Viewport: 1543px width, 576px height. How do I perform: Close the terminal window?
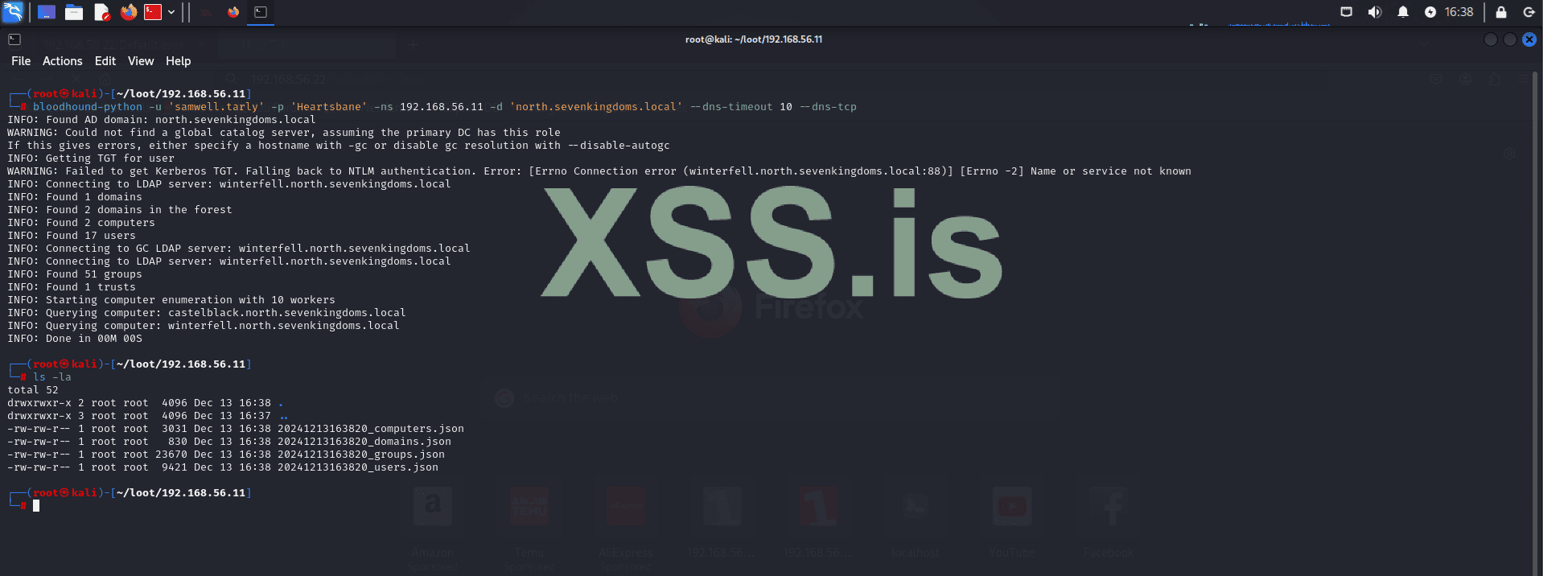click(x=1529, y=39)
